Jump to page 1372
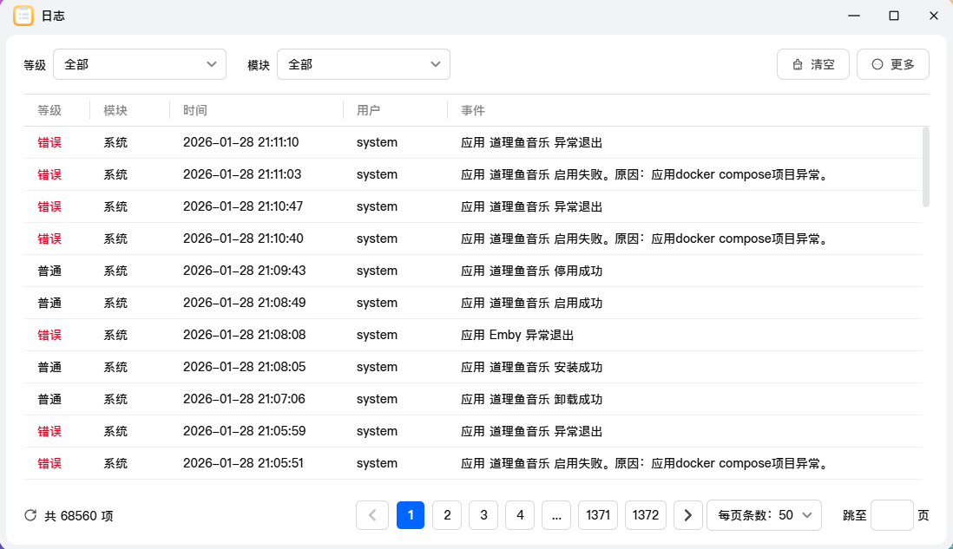 click(646, 514)
